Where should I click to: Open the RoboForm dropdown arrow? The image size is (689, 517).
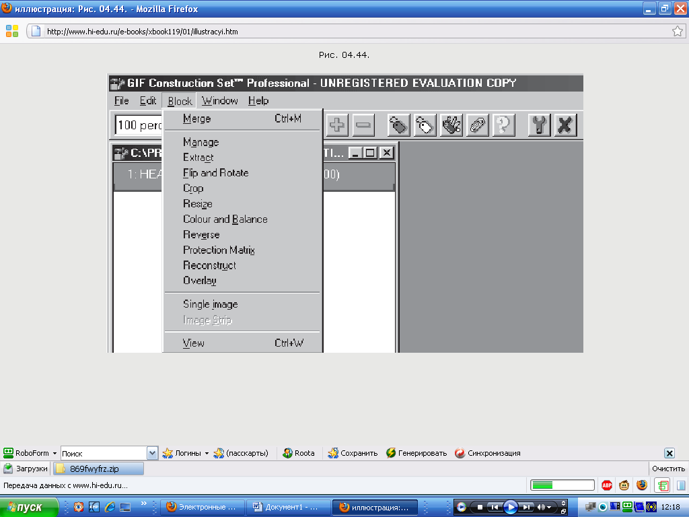(55, 453)
